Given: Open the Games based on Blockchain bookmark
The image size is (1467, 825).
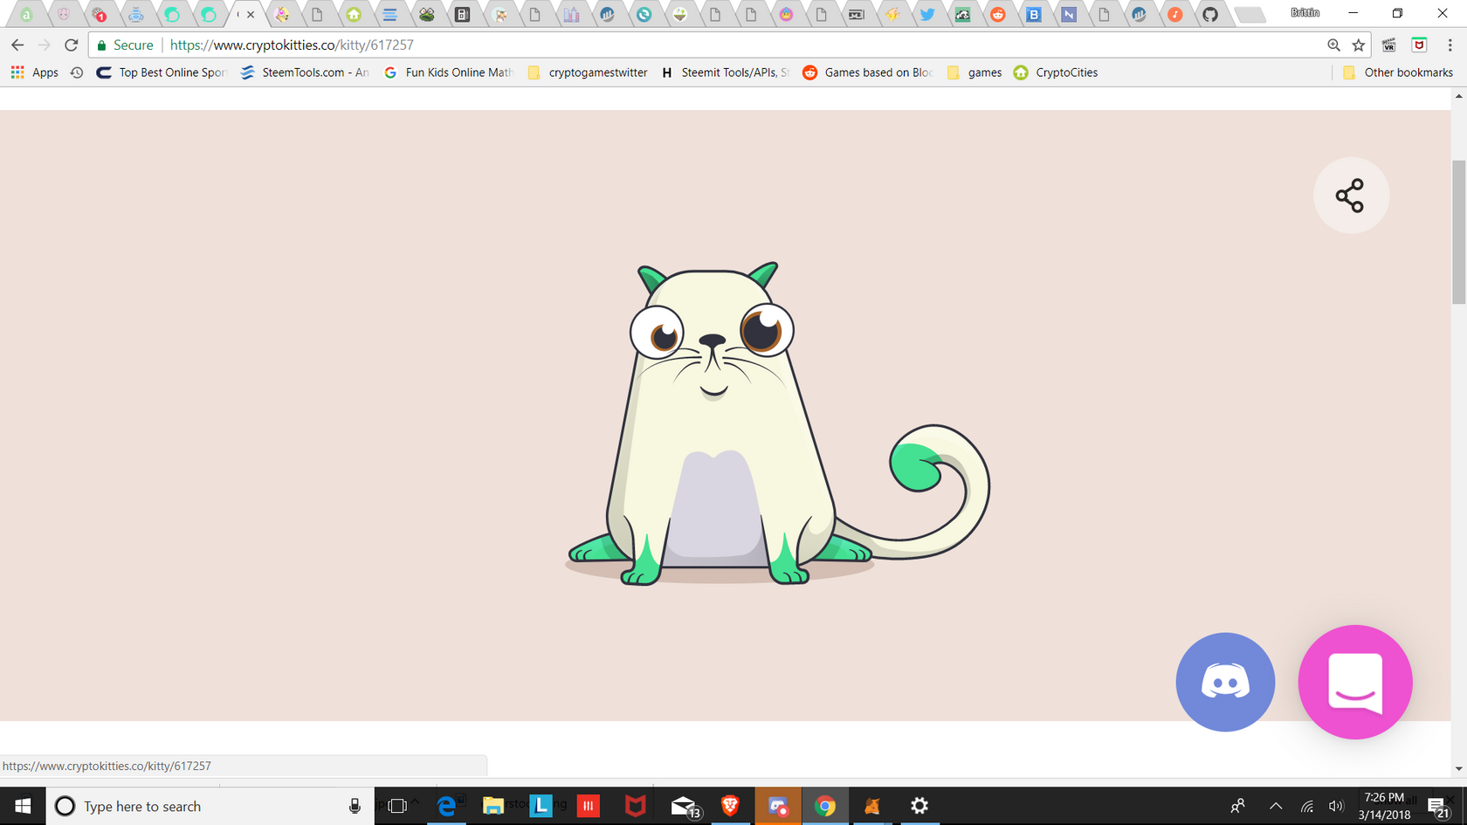Looking at the screenshot, I should (868, 72).
